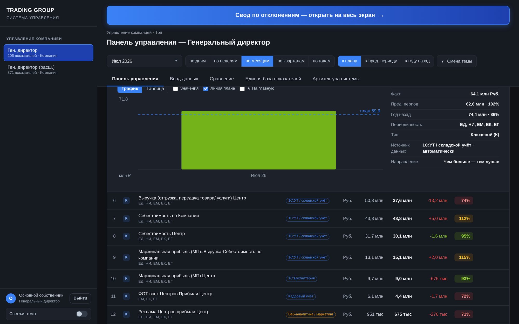Open Единая база показателей tab
The height and width of the screenshot is (324, 519).
[x=273, y=79]
